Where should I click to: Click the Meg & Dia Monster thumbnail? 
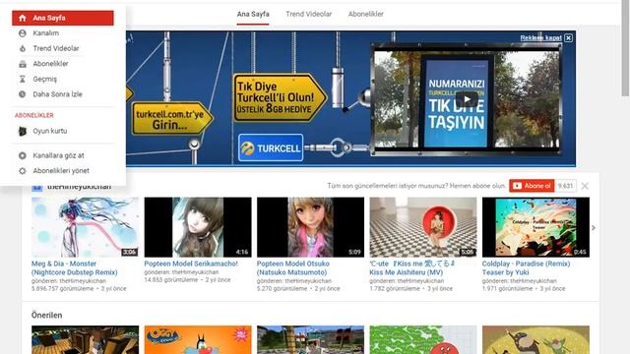pos(86,227)
